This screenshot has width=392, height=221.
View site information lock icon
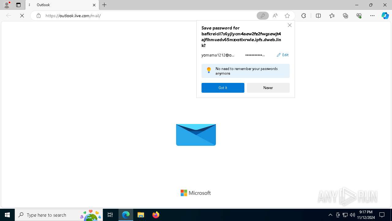pos(38,16)
